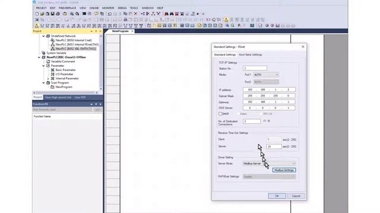The image size is (380, 213).
Task: Click the System Variable tree icon
Action: coord(43,53)
